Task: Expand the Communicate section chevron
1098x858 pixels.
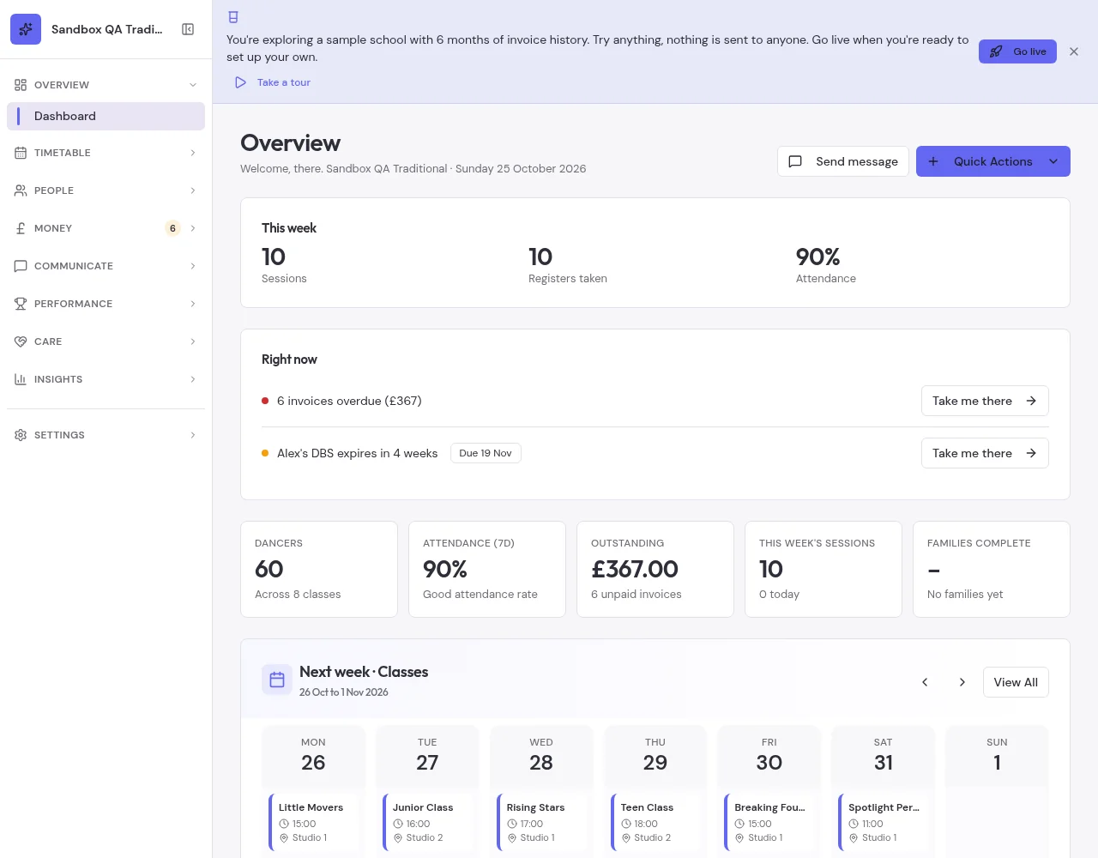Action: 193,266
